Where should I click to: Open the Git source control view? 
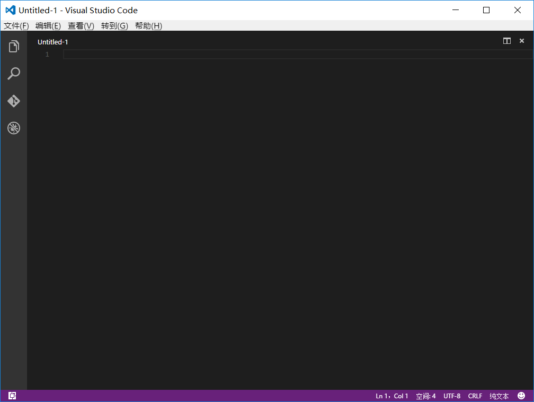point(14,101)
